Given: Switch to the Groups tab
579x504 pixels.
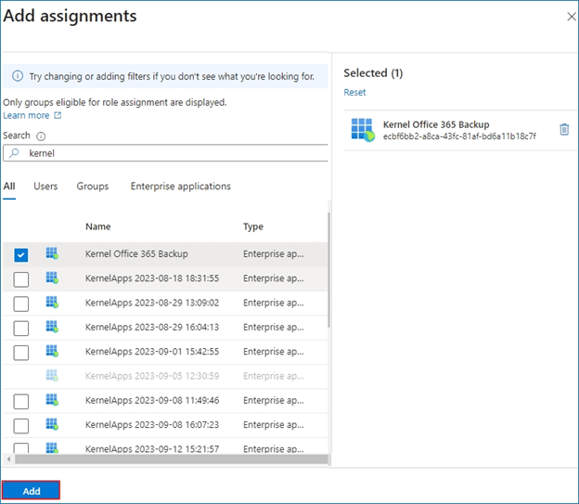Looking at the screenshot, I should pos(92,187).
